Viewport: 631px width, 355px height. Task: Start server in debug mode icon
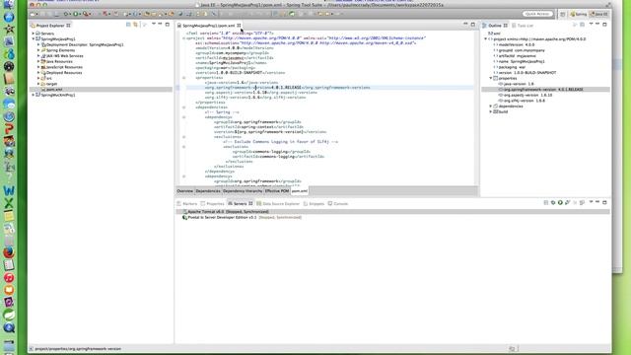553,203
